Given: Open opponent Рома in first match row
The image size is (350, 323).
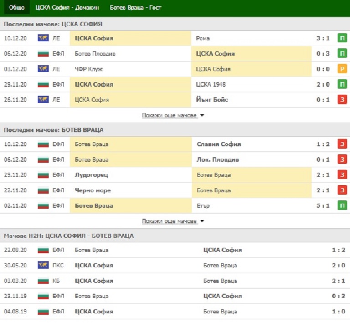Looking at the screenshot, I should point(203,38).
